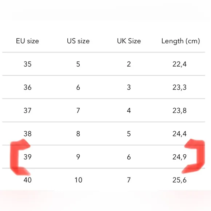Click US size 9 in highlighted row
The height and width of the screenshot is (211, 211).
(x=78, y=157)
